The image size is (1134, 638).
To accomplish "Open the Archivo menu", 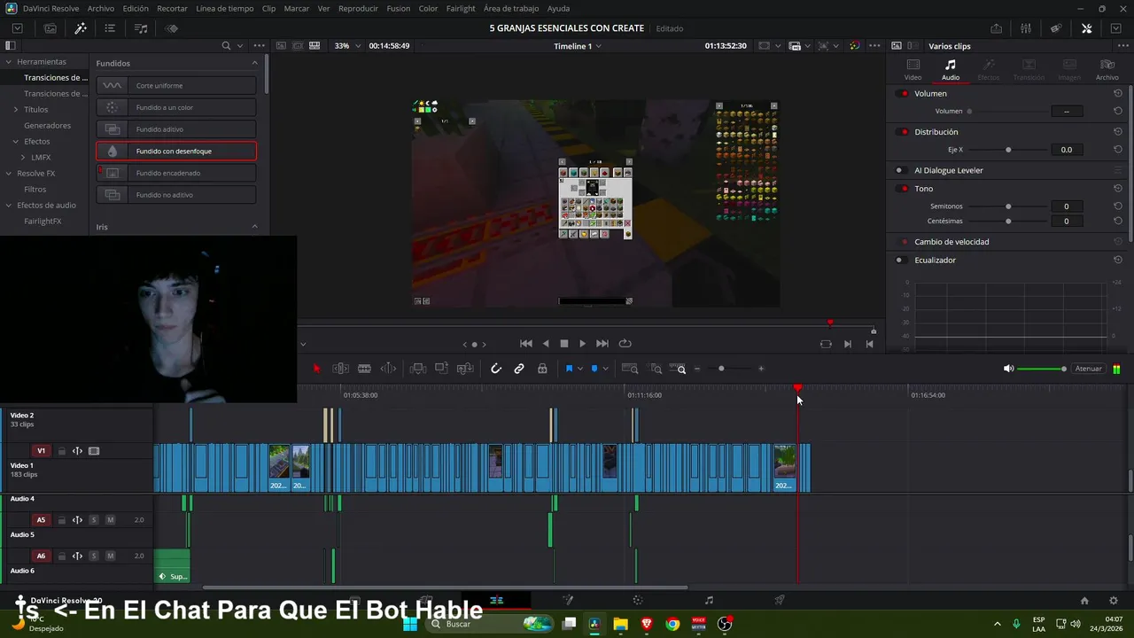I will click(x=101, y=8).
